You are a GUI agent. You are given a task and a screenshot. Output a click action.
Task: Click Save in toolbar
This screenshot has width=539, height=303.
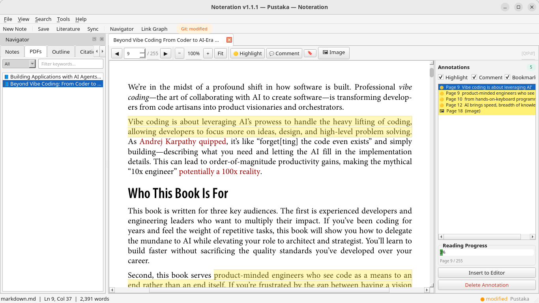[43, 29]
